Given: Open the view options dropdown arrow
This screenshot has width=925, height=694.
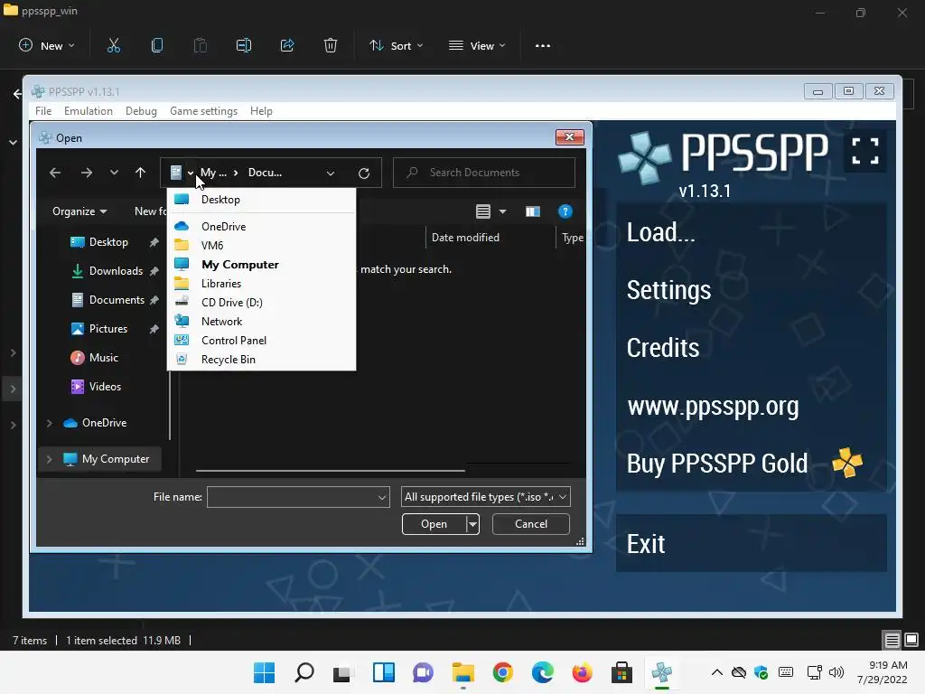Looking at the screenshot, I should click(x=502, y=211).
